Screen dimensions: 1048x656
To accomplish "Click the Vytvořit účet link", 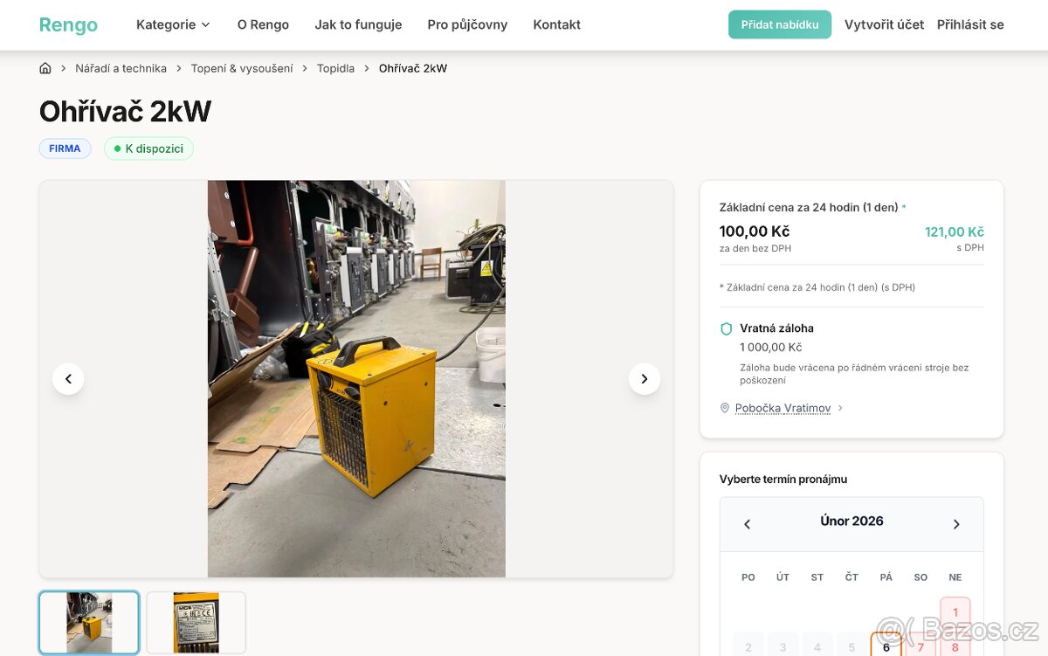I will coord(884,24).
